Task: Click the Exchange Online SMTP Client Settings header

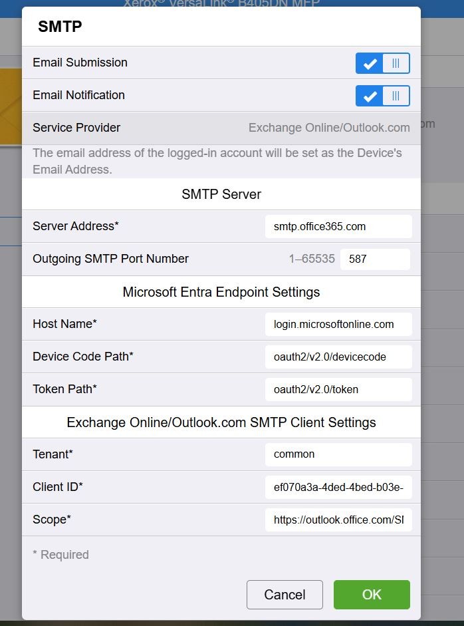Action: [221, 422]
